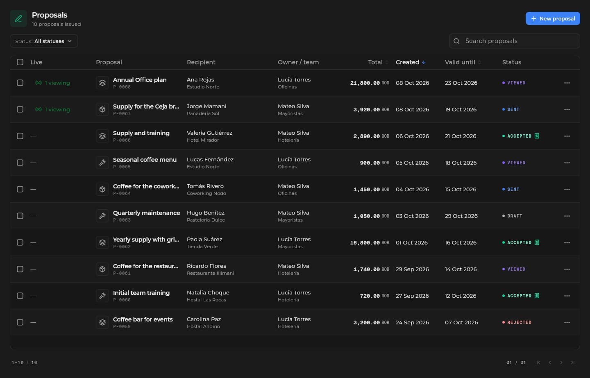This screenshot has width=590, height=378.
Task: Open the Coffee for the restaur proposal link
Action: 145,266
